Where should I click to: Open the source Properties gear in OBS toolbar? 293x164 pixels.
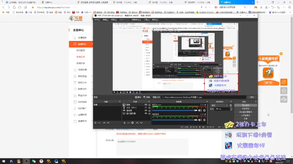(138, 97)
